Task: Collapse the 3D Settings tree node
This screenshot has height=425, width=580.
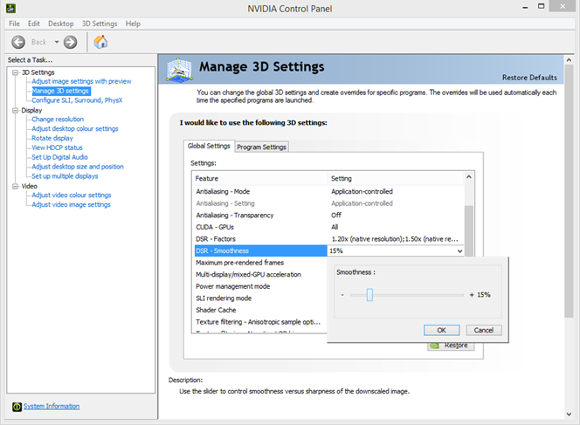Action: click(15, 72)
